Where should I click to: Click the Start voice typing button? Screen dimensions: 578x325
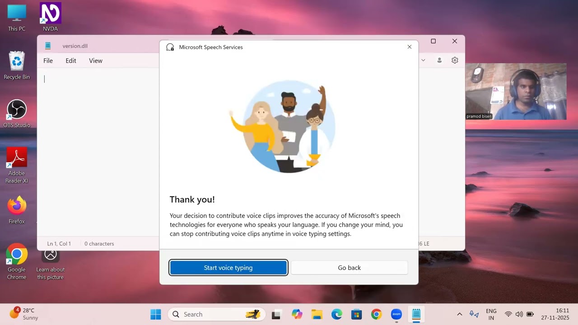pyautogui.click(x=228, y=268)
